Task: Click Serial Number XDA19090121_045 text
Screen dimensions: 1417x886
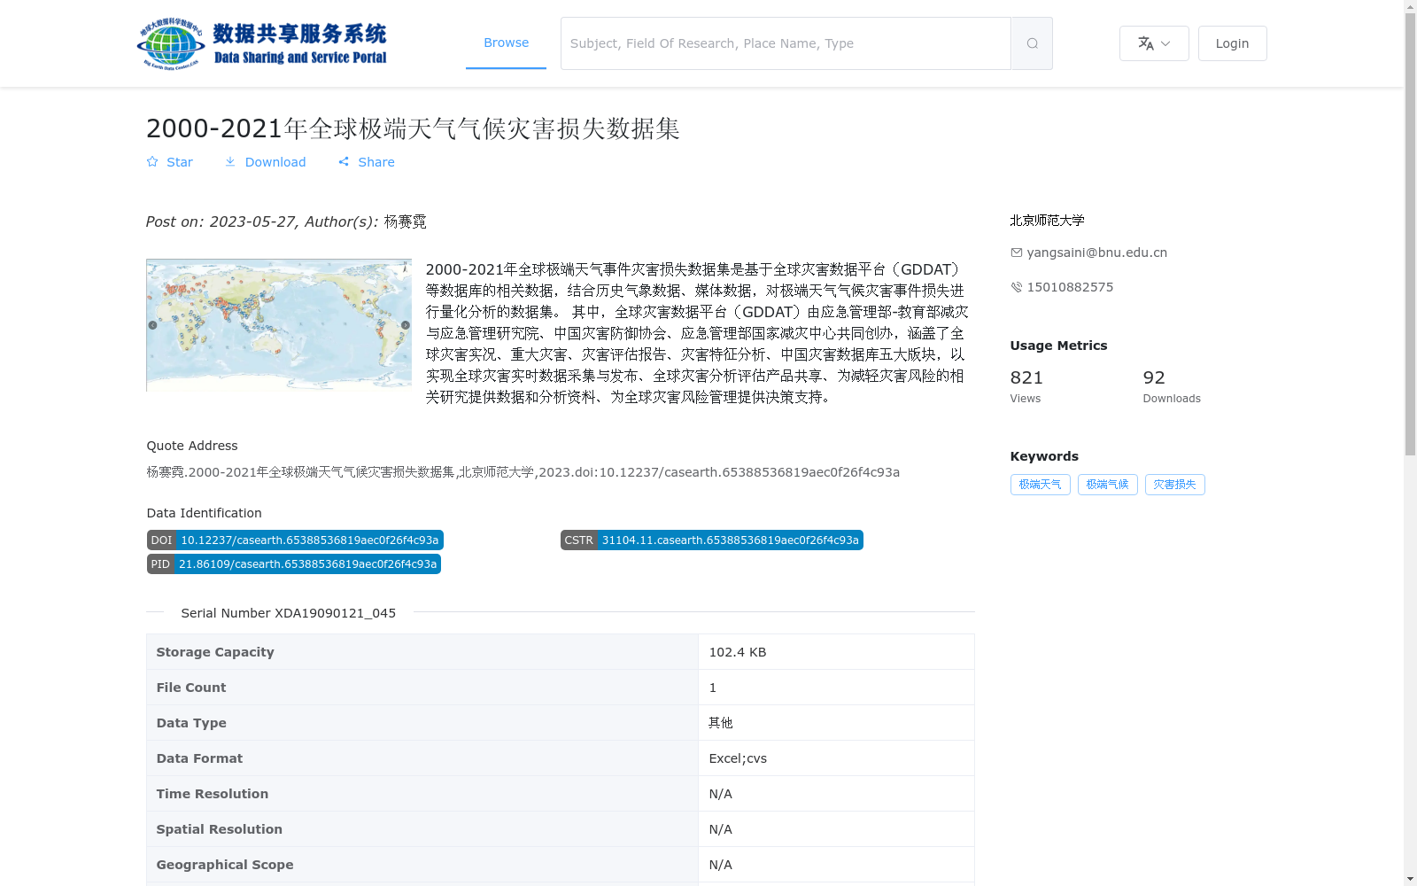Action: [288, 613]
